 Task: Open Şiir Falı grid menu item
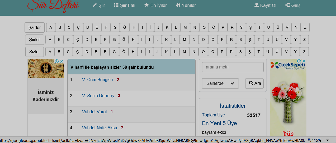coord(125,5)
